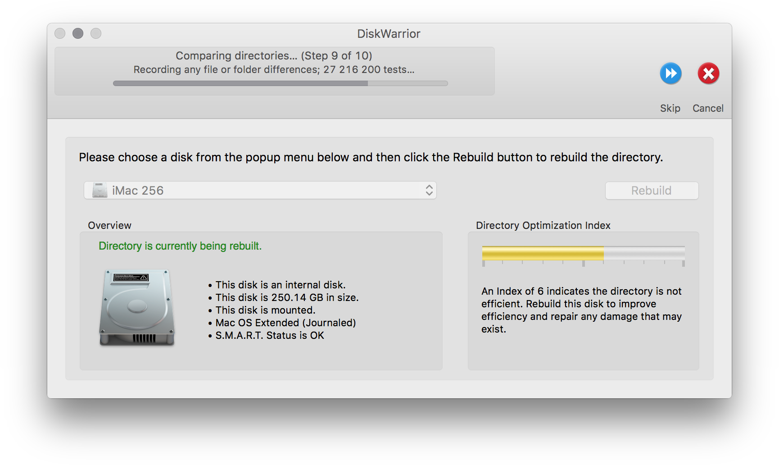
Task: Click the green 'Directory is currently being rebuilt' text
Action: point(180,246)
